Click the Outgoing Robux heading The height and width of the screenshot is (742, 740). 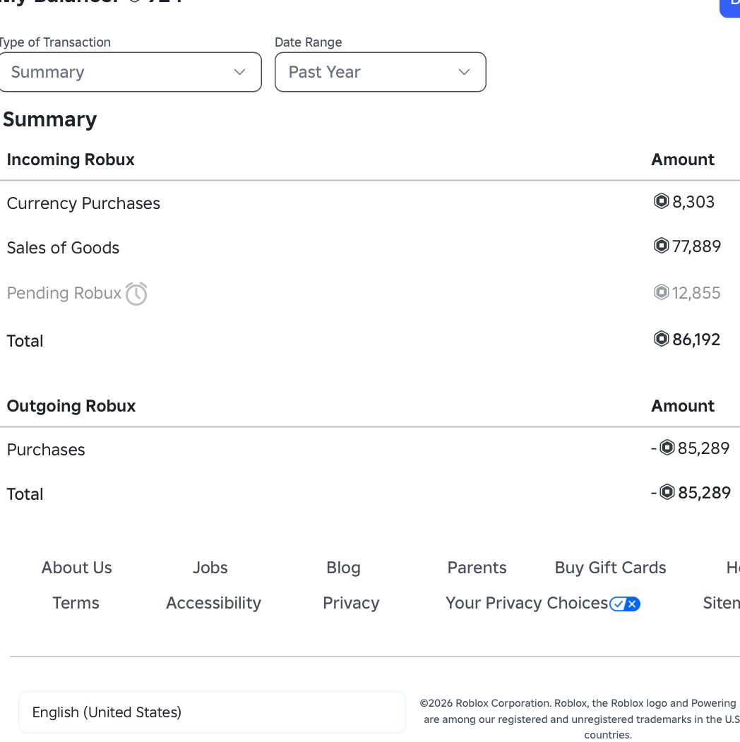[x=71, y=406]
